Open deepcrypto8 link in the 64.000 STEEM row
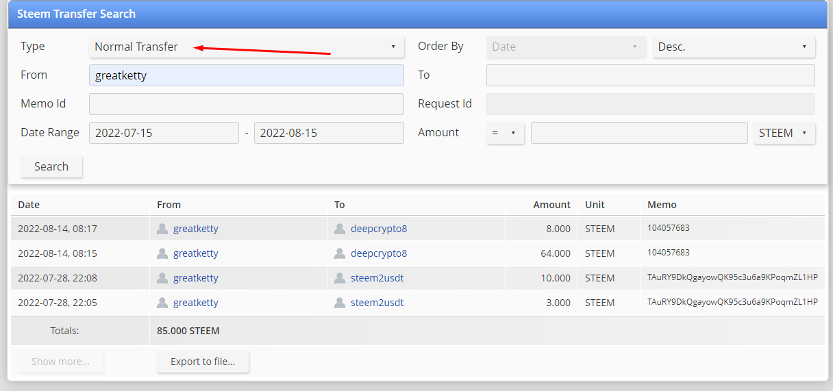833x391 pixels. click(379, 253)
